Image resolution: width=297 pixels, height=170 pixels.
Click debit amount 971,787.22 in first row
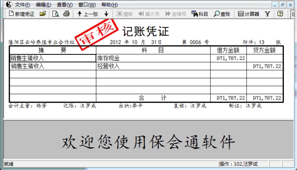(x=230, y=58)
